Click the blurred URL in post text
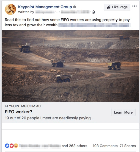 (94, 25)
